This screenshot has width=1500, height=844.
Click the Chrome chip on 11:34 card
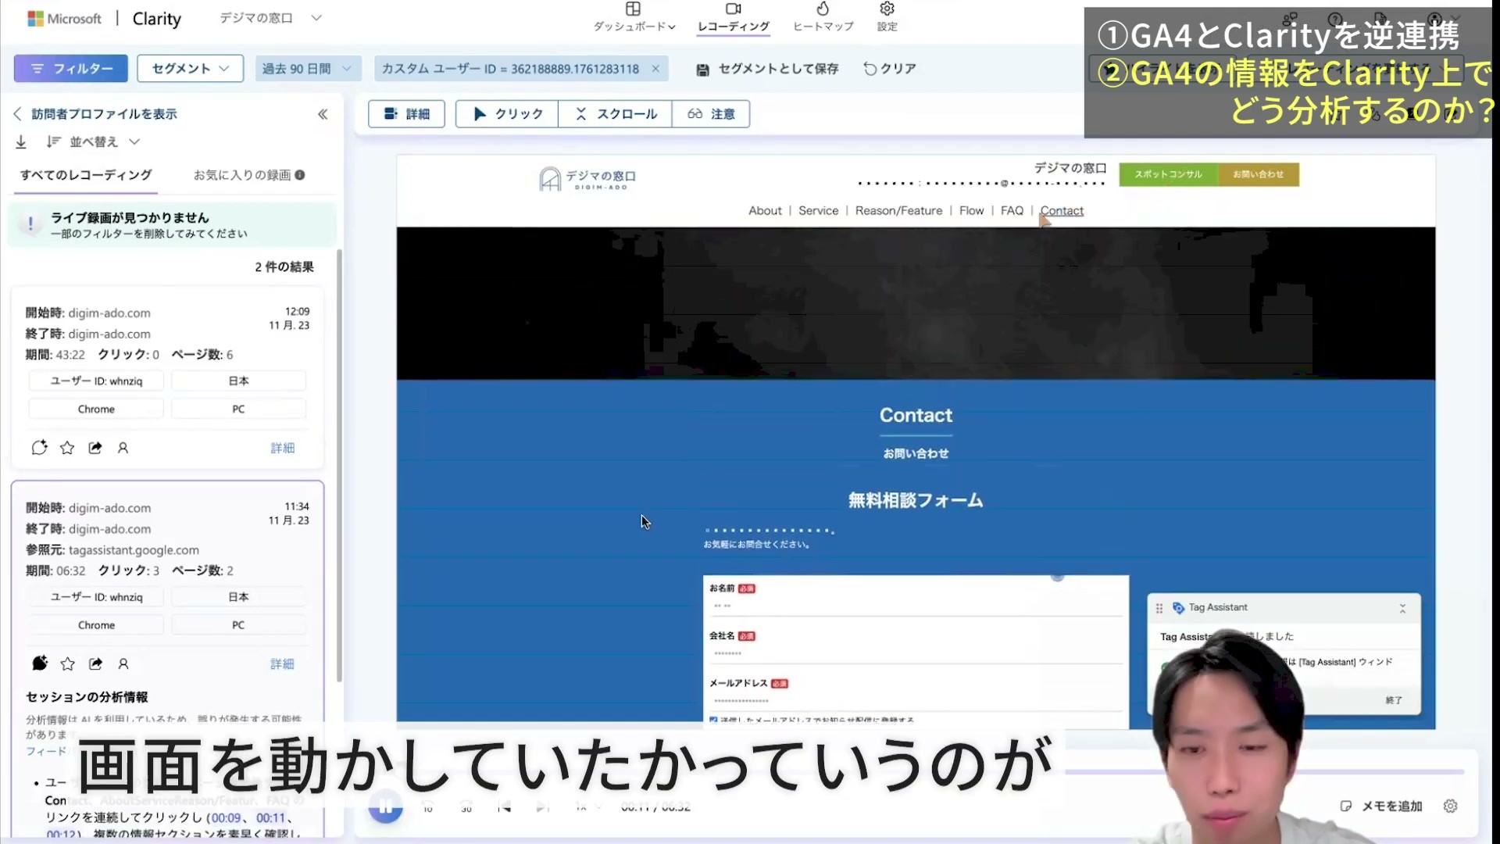coord(96,625)
